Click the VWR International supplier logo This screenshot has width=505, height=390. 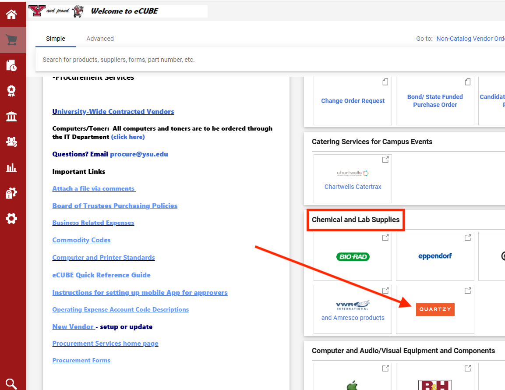coord(353,305)
